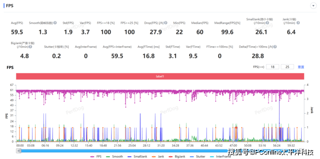Open help icon beside Drop(FPS) [/h]
320x159 pixels.
[166, 23]
